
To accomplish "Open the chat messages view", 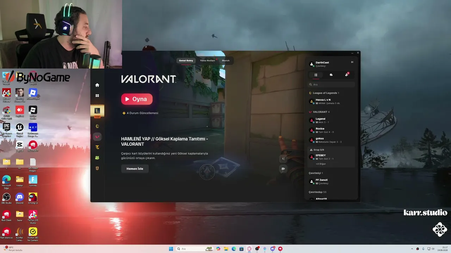I will tap(331, 75).
